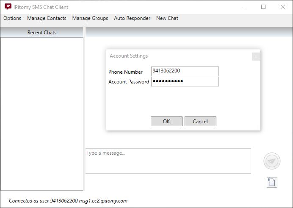Confirm account settings with OK
The width and height of the screenshot is (293, 208).
166,122
